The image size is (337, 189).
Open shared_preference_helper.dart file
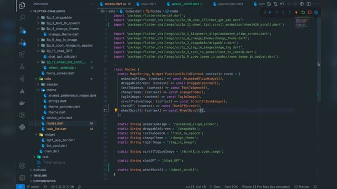click(72, 96)
